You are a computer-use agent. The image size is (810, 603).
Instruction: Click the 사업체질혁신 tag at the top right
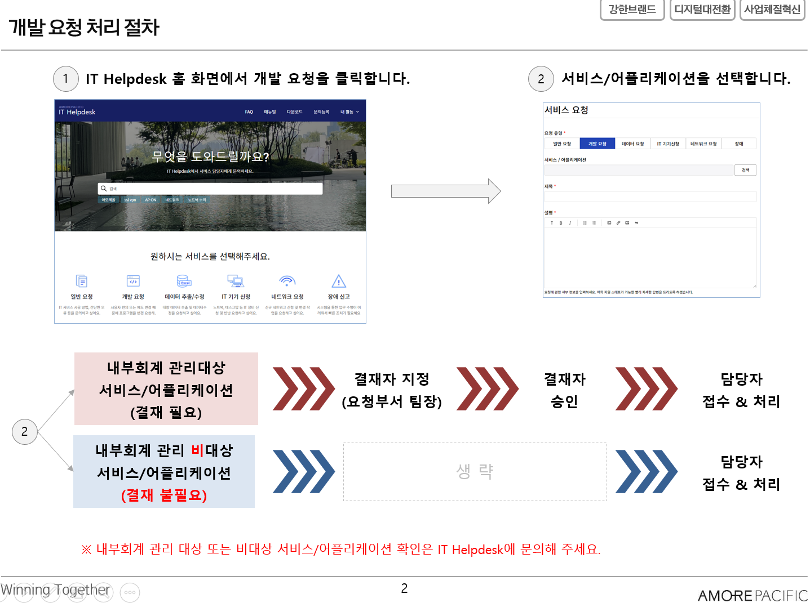pos(772,10)
